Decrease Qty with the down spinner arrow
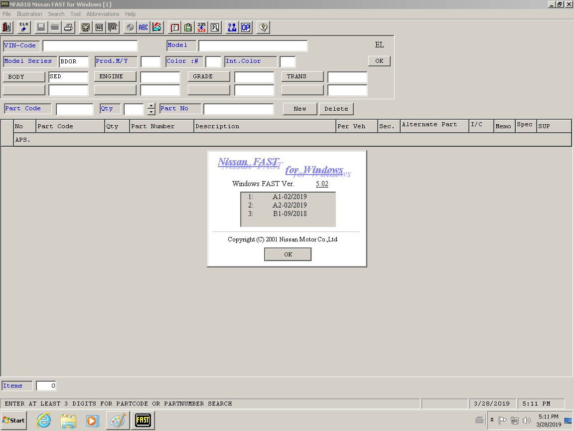The height and width of the screenshot is (431, 574). point(151,112)
